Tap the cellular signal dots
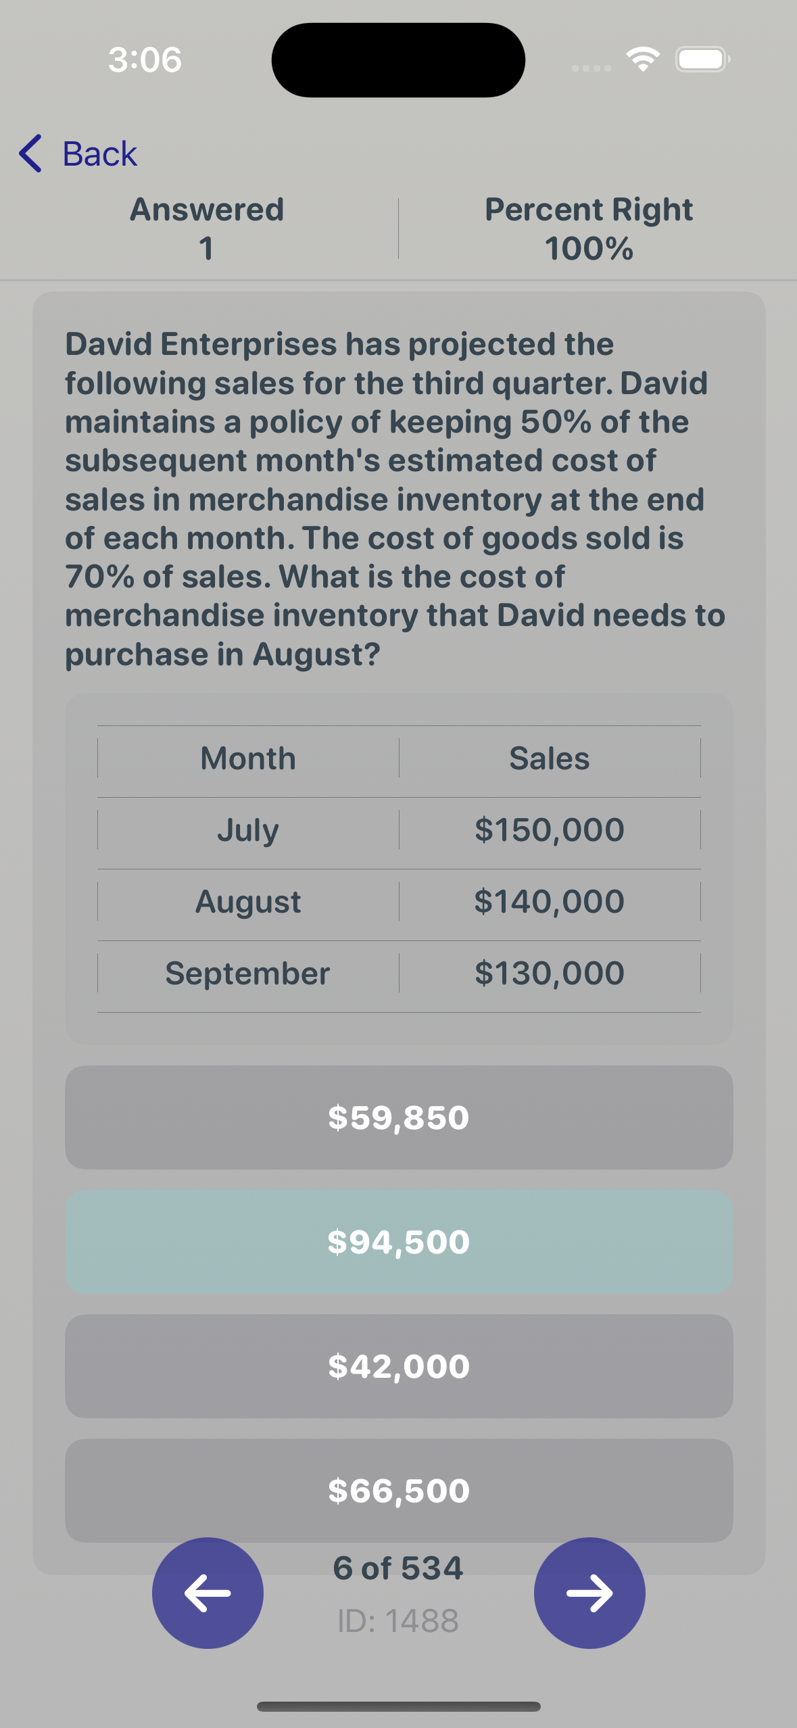The height and width of the screenshot is (1728, 797). 591,68
